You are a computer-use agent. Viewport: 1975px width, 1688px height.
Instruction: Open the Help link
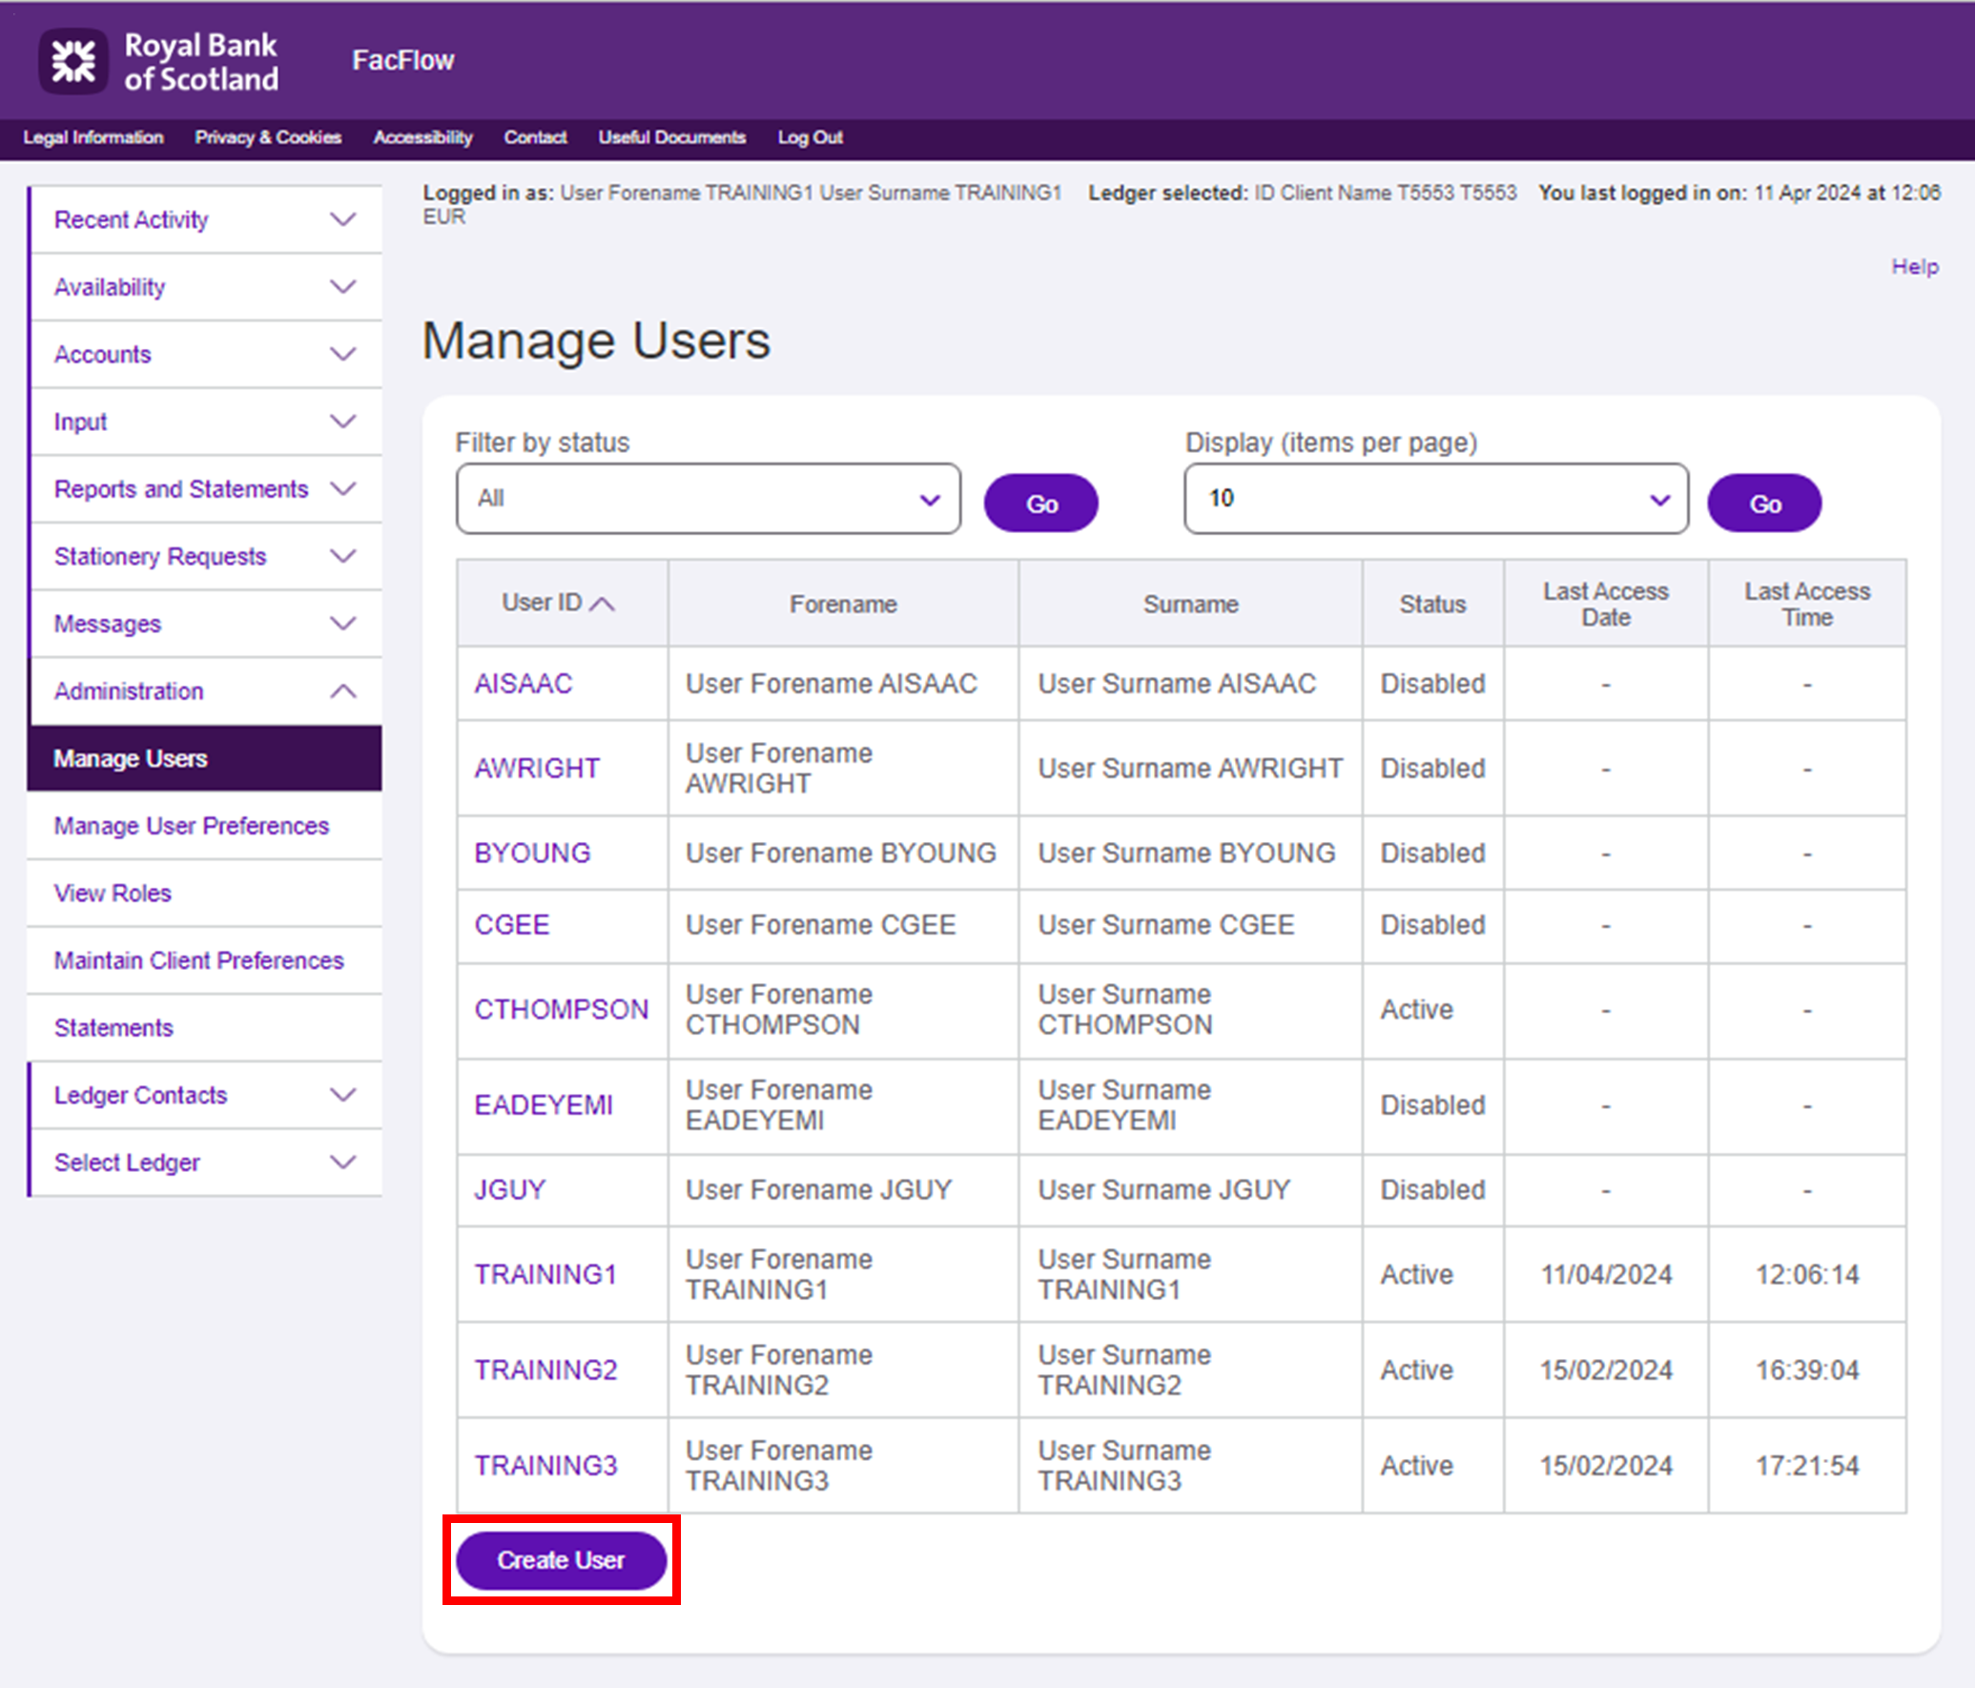pos(1914,267)
